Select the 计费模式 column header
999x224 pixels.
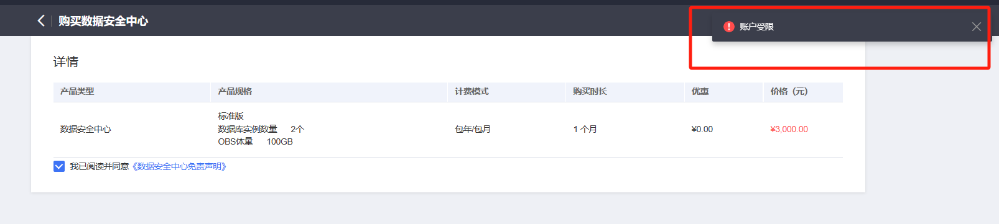(x=472, y=91)
